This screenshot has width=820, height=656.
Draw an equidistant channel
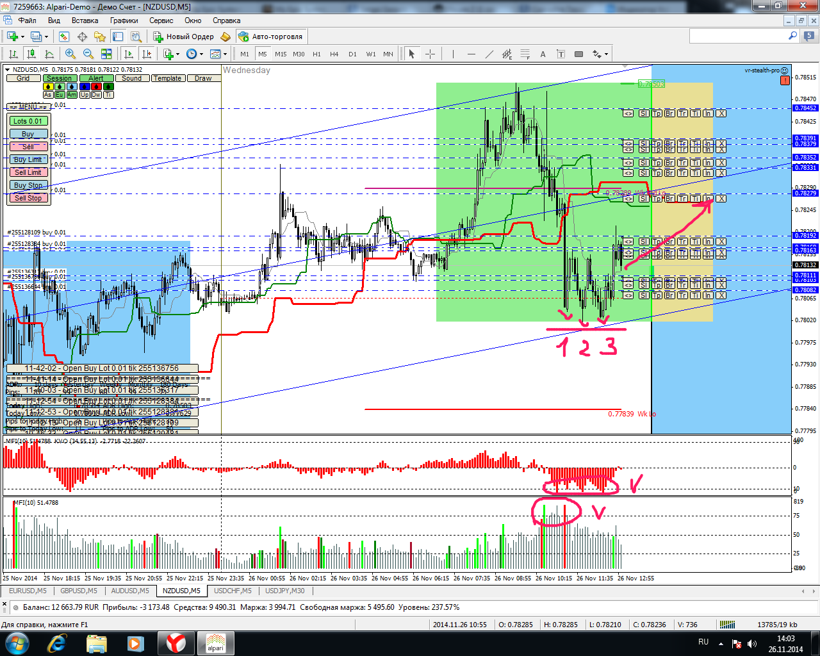[x=507, y=54]
